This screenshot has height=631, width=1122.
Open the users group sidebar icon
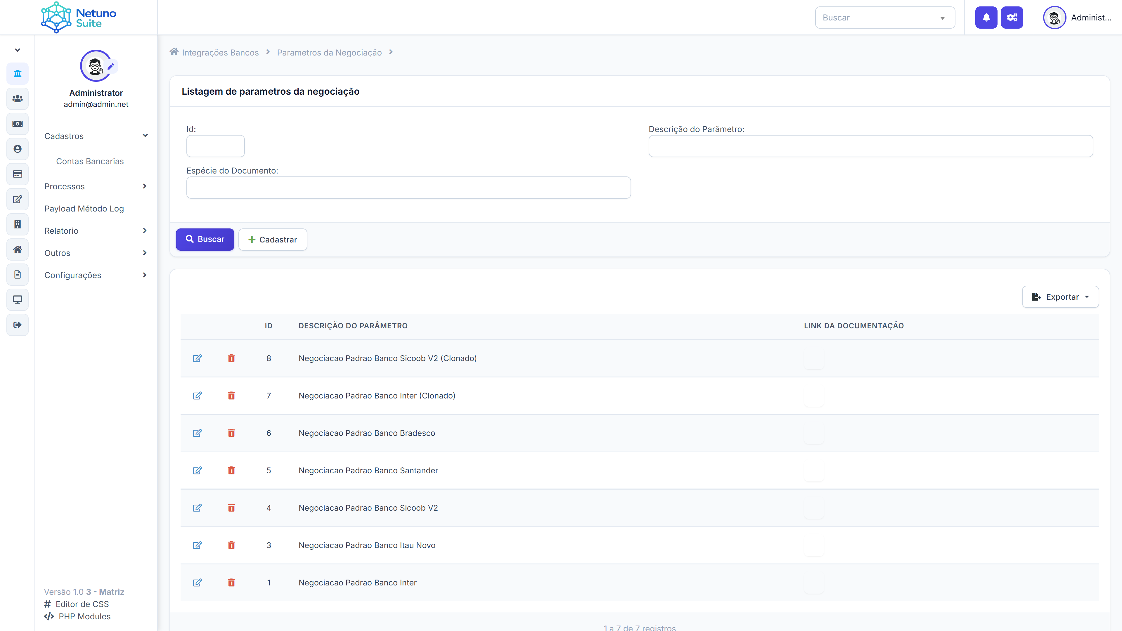[18, 99]
